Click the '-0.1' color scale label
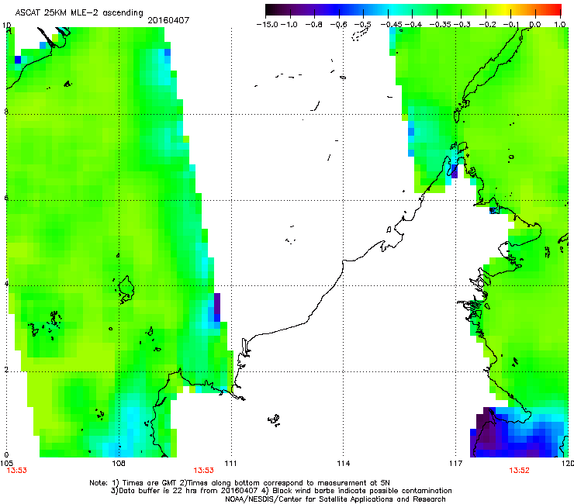Image resolution: width=574 pixels, height=504 pixels. 510,25
